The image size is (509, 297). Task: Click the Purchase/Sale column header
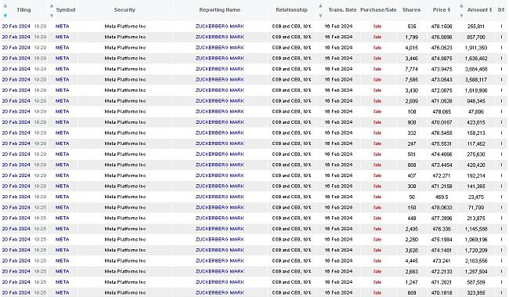point(378,9)
